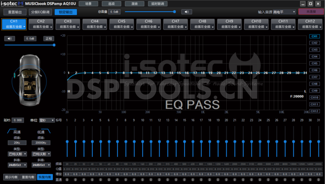Open CH2 speaker type dropdown
The image size is (325, 184).
click(41, 27)
